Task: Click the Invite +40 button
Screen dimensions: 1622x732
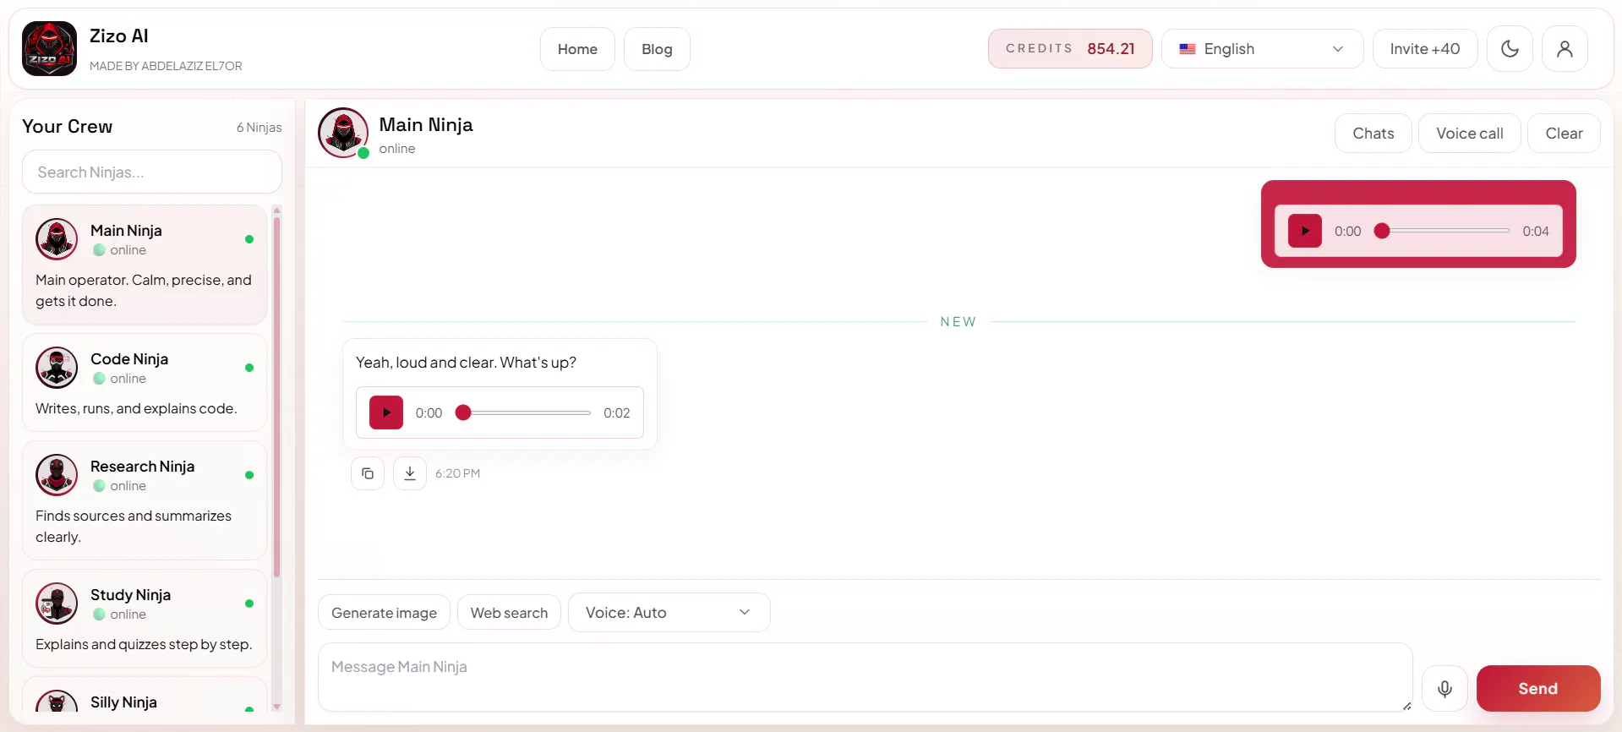Action: point(1424,49)
